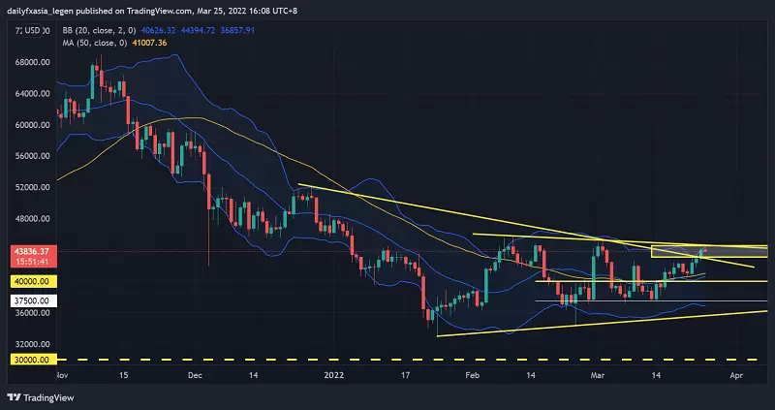This screenshot has height=410, width=775.
Task: Click the countdown timer 15:51:41
Action: pos(31,261)
